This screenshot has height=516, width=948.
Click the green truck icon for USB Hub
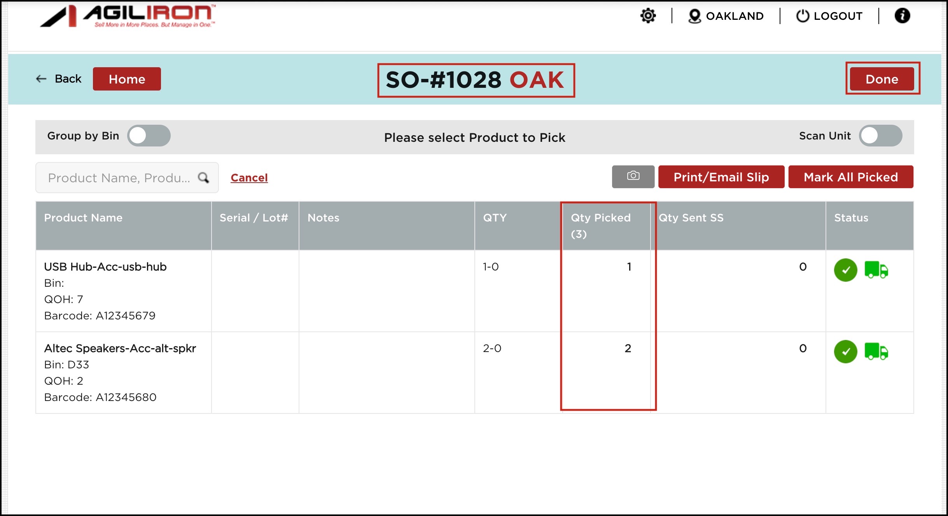876,270
